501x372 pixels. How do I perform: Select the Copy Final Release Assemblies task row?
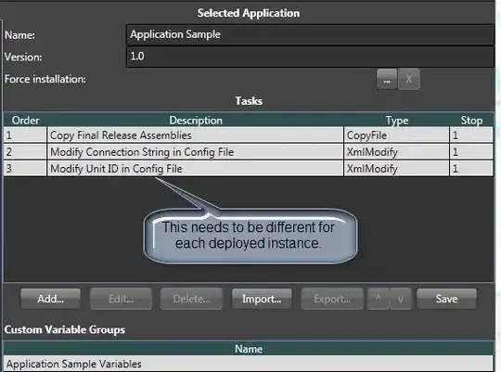[x=249, y=135]
